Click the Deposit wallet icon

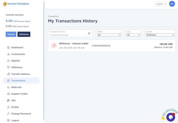8,61
